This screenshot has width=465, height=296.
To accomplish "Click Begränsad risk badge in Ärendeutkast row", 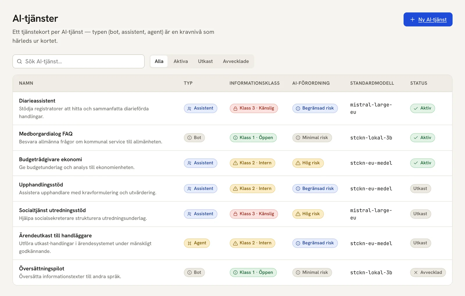I will pos(315,243).
